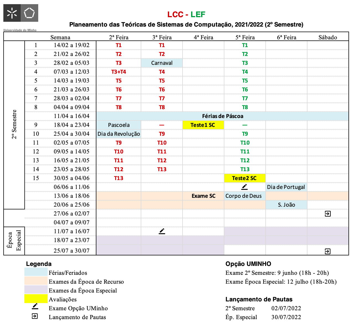This screenshot has width=354, height=323.
Task: Select the 2ª Feira column header
Action: pyautogui.click(x=119, y=37)
